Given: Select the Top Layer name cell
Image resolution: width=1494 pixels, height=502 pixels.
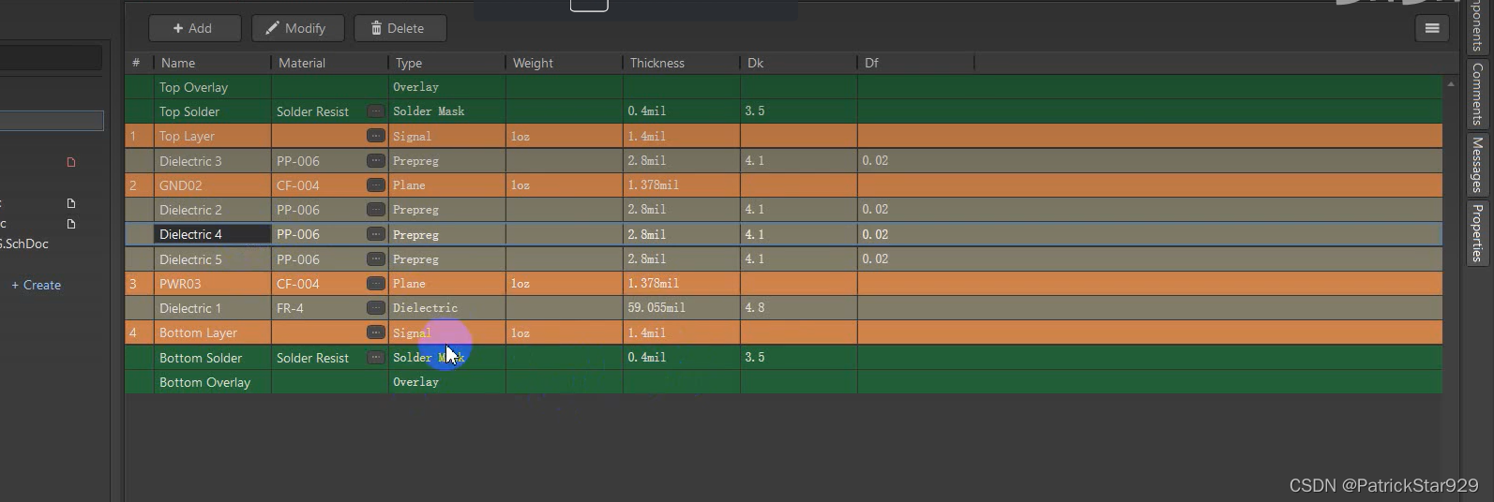Looking at the screenshot, I should (x=213, y=136).
